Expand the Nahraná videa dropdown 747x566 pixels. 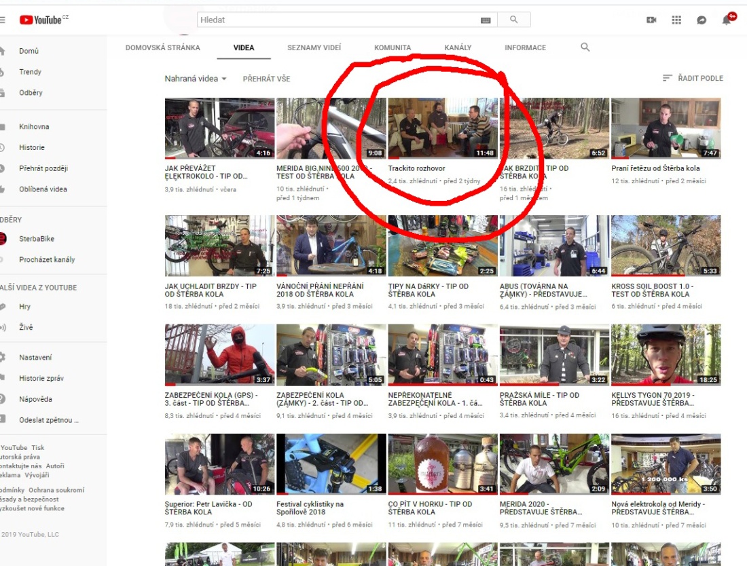[x=196, y=79]
